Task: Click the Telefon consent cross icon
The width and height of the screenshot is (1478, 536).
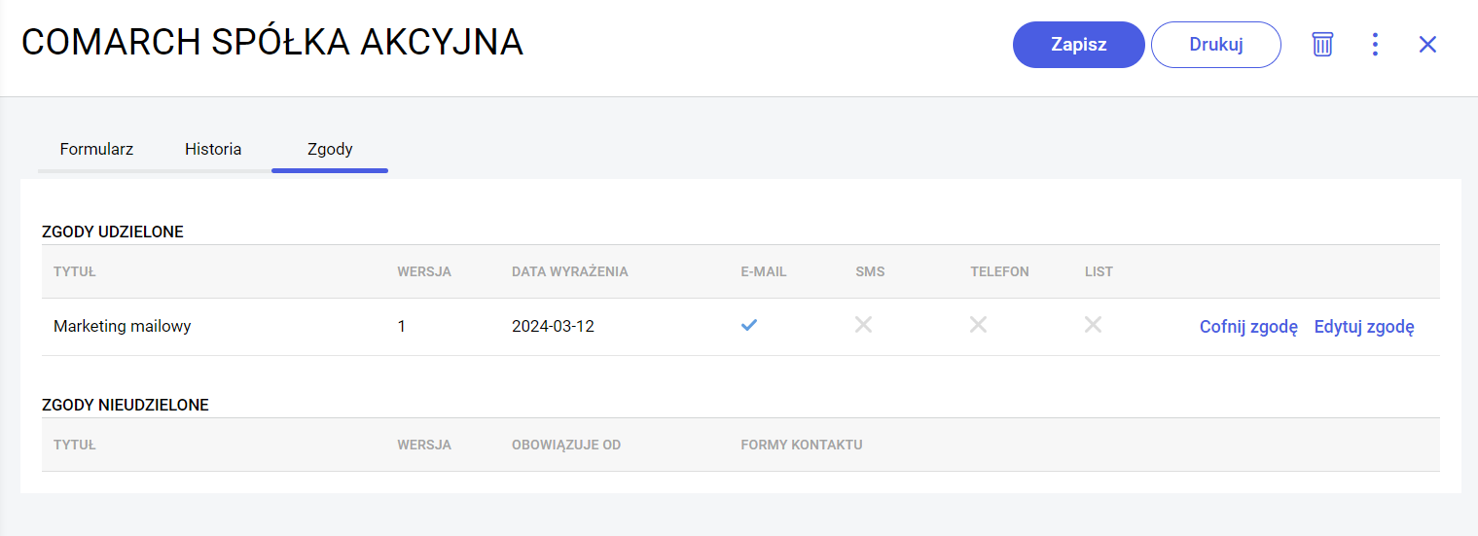Action: click(978, 325)
